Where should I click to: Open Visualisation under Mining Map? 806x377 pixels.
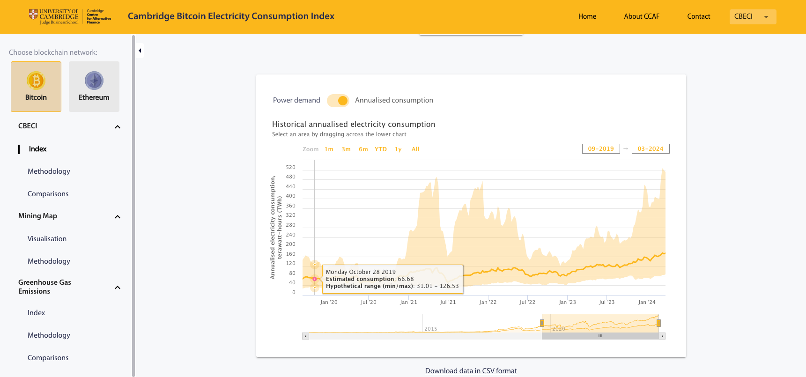click(47, 239)
